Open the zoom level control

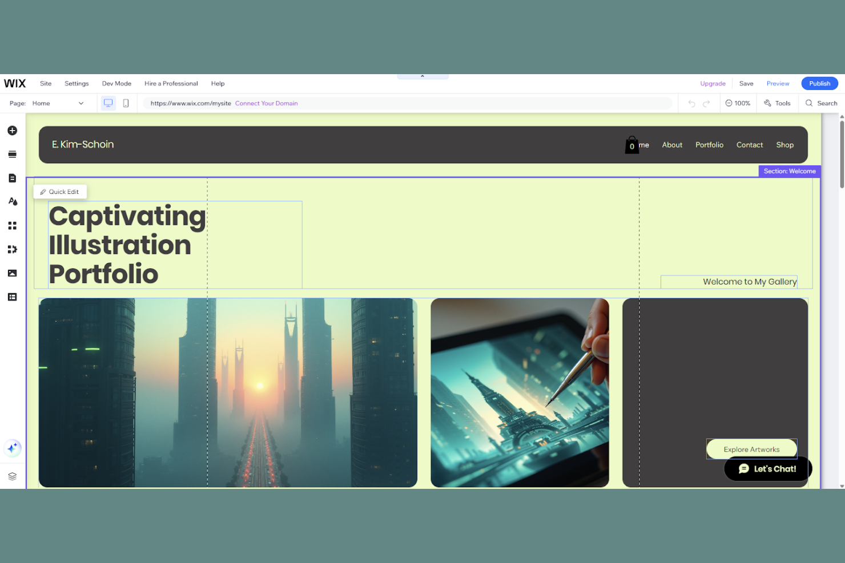[x=738, y=103]
